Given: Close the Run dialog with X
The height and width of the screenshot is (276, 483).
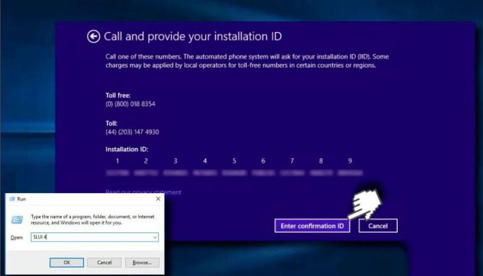Looking at the screenshot, I should [158, 199].
